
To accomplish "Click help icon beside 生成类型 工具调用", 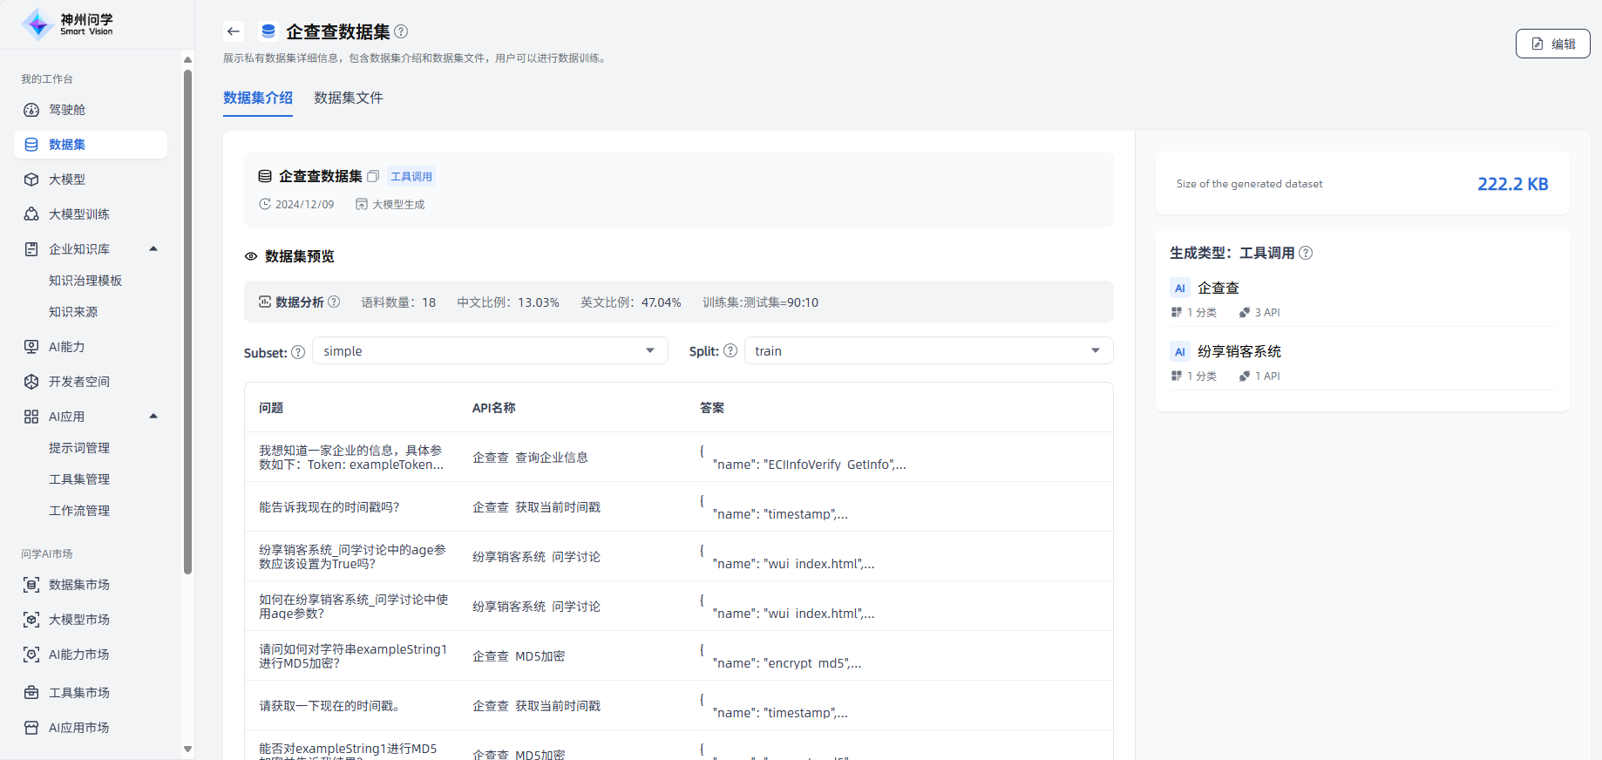I will pos(1306,253).
